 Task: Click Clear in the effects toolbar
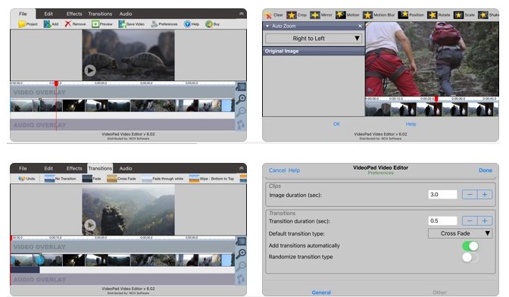point(273,15)
